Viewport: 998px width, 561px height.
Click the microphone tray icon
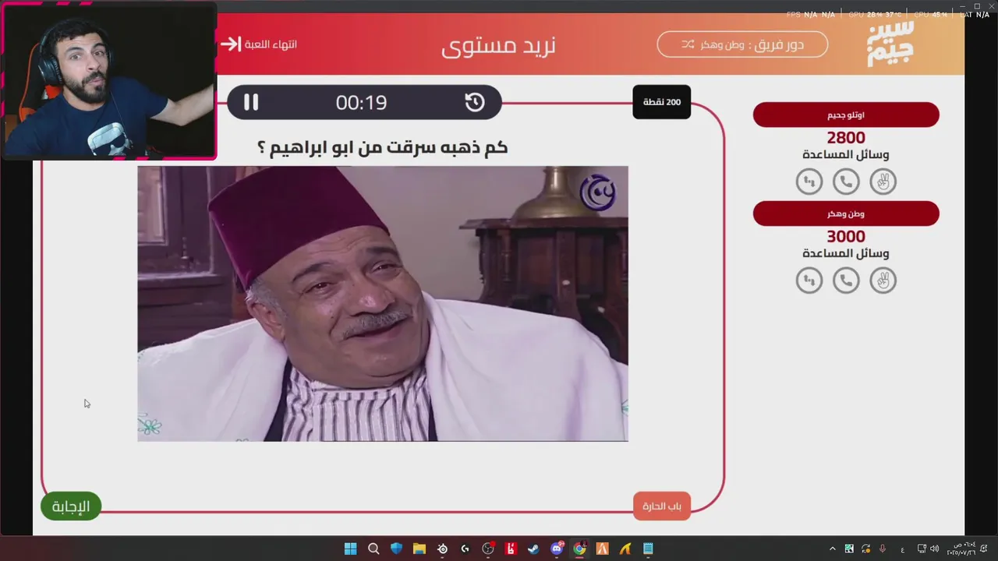click(x=883, y=549)
